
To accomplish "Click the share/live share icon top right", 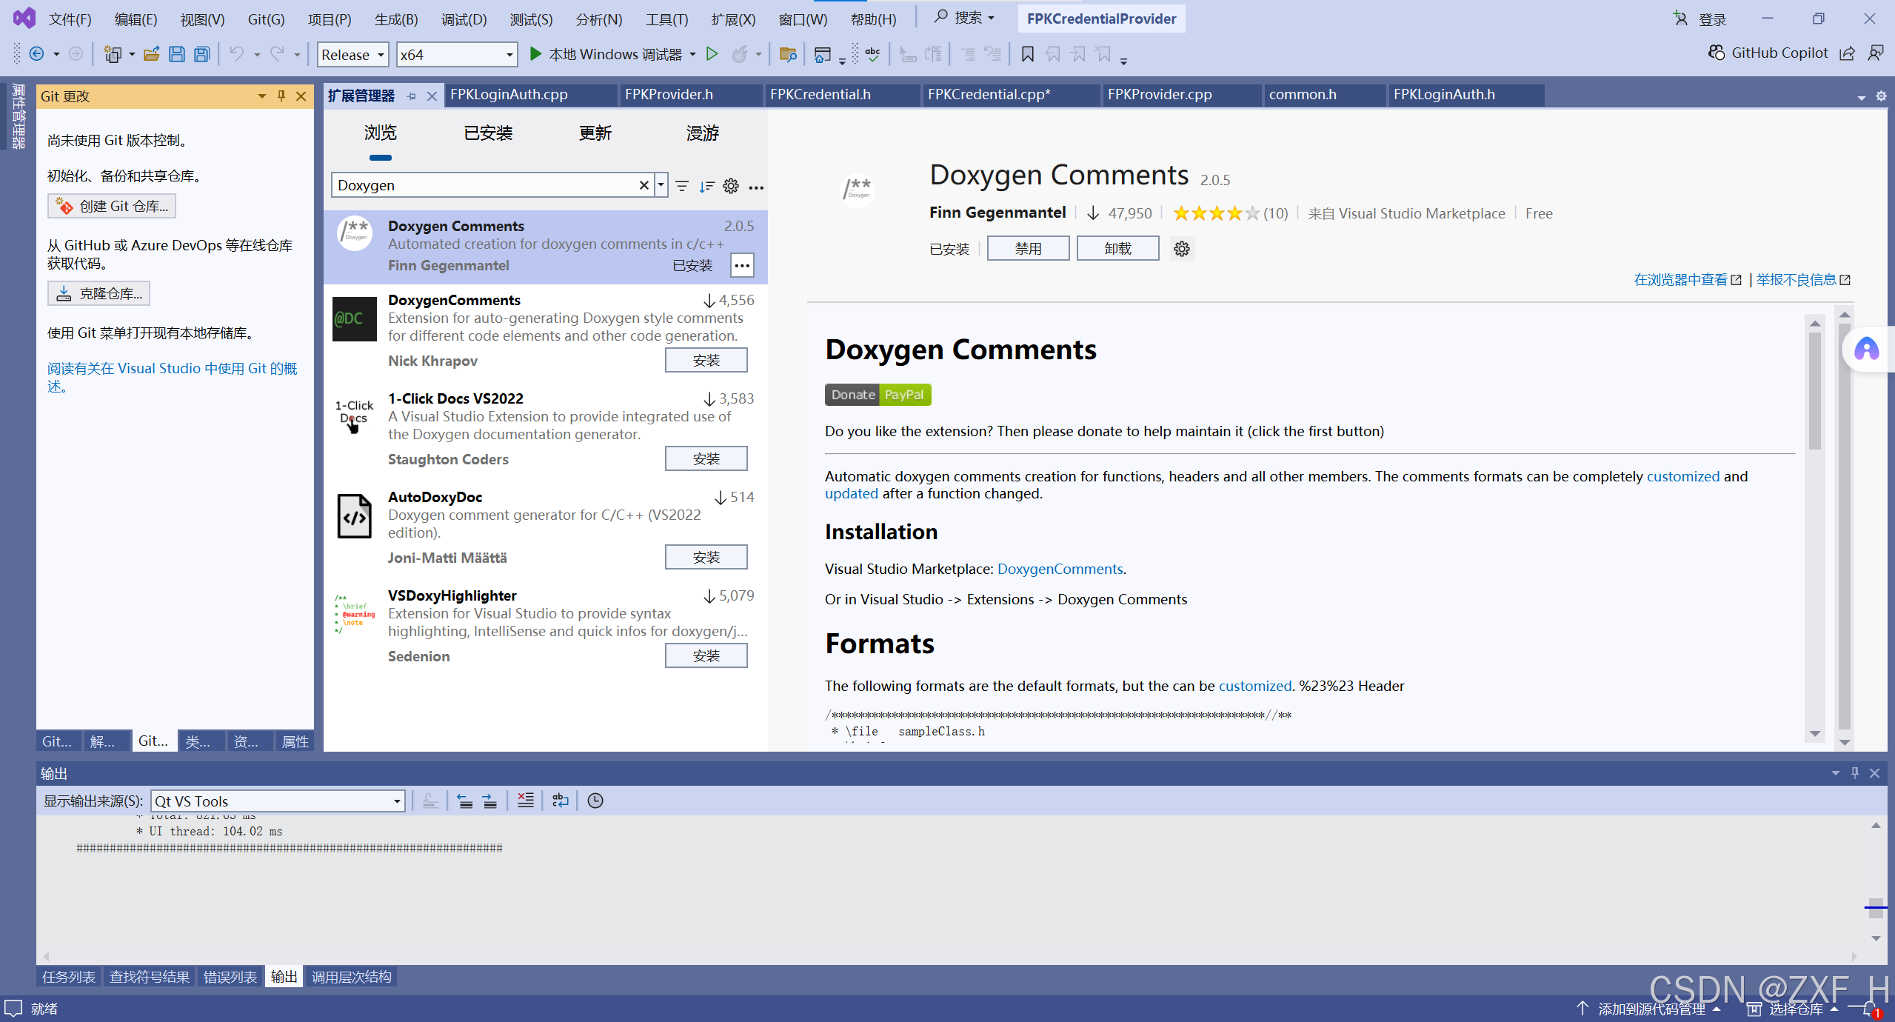I will pyautogui.click(x=1847, y=53).
